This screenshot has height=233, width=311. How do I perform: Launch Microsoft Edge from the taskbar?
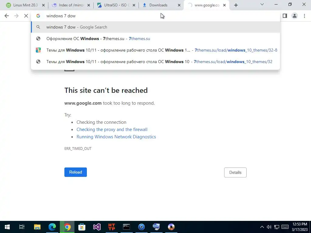[x=52, y=227]
